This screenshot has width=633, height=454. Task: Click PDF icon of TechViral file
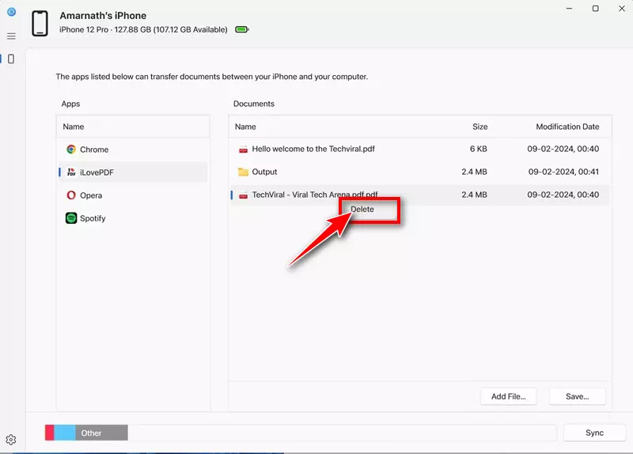[243, 195]
